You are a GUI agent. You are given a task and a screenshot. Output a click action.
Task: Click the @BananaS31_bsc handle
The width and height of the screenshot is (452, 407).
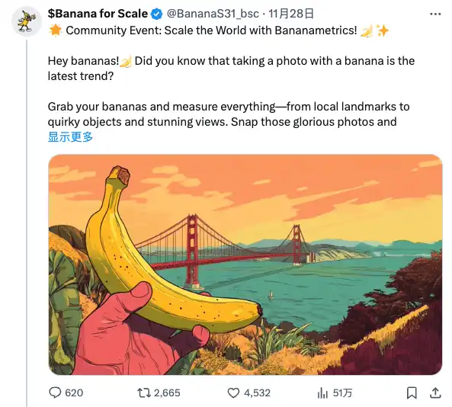pos(213,14)
